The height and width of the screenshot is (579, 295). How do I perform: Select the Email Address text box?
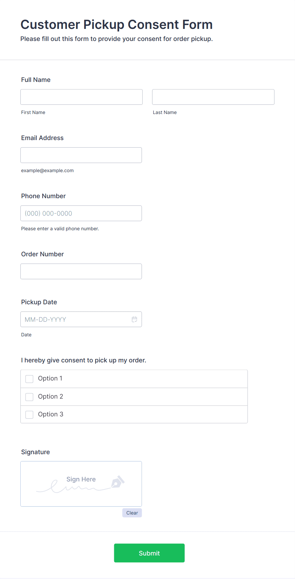coord(81,155)
